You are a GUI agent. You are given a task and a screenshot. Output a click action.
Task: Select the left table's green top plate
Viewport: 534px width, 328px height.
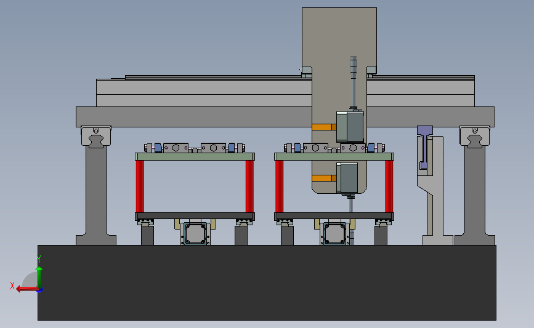point(195,156)
